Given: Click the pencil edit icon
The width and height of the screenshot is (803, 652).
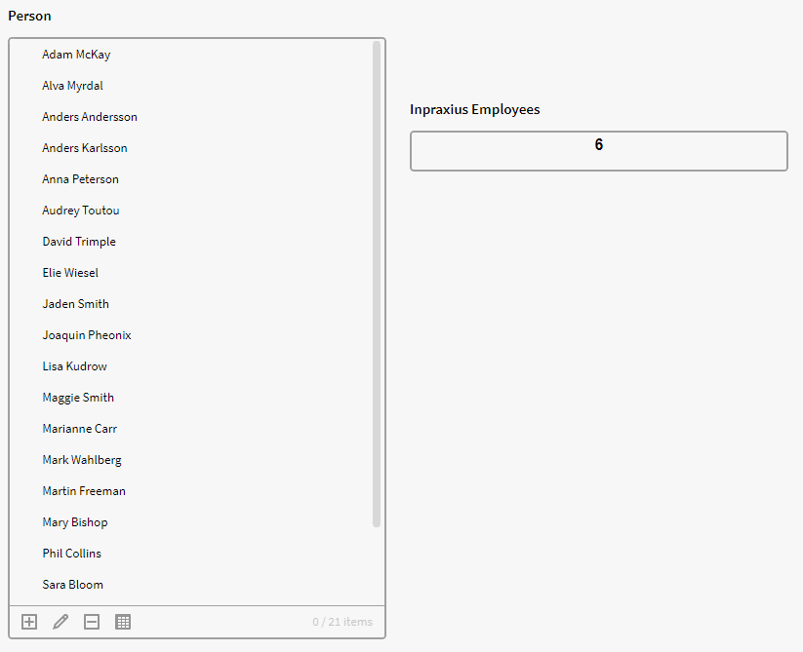Looking at the screenshot, I should [x=60, y=622].
